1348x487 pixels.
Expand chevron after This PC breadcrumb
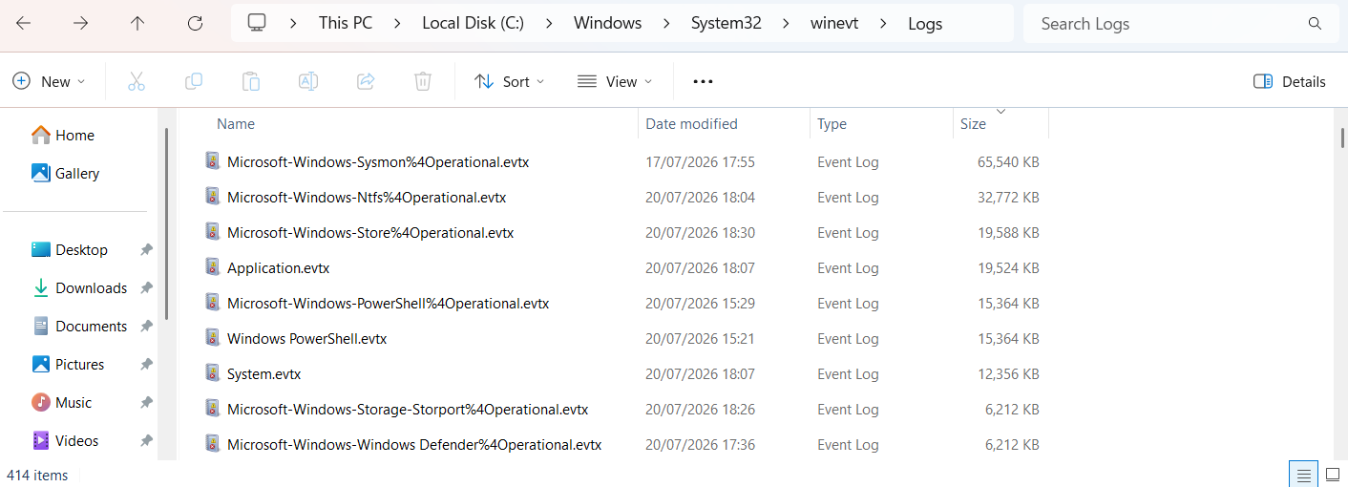pyautogui.click(x=397, y=24)
